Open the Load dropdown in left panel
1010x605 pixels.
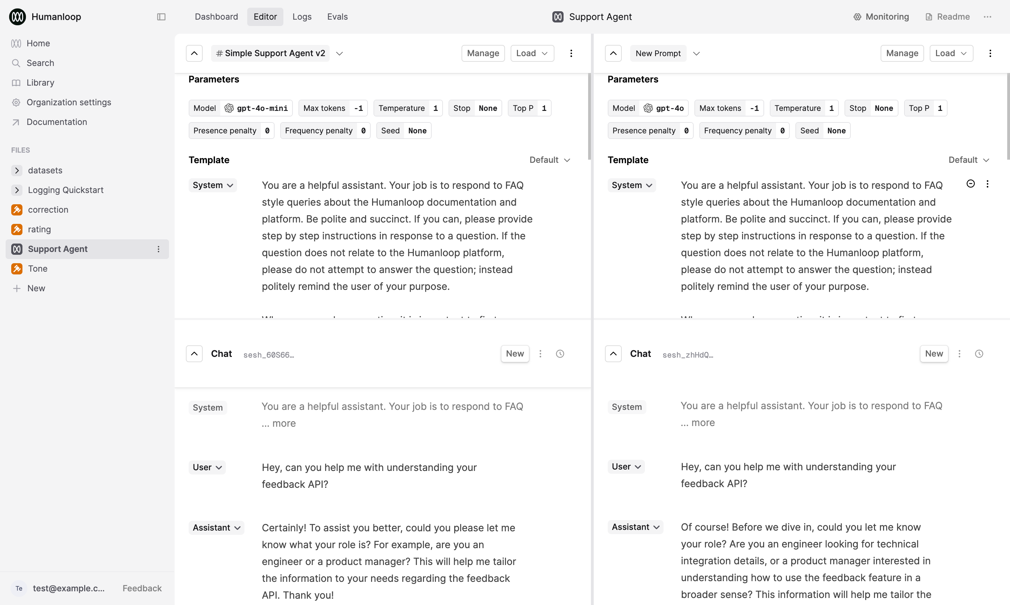(532, 53)
